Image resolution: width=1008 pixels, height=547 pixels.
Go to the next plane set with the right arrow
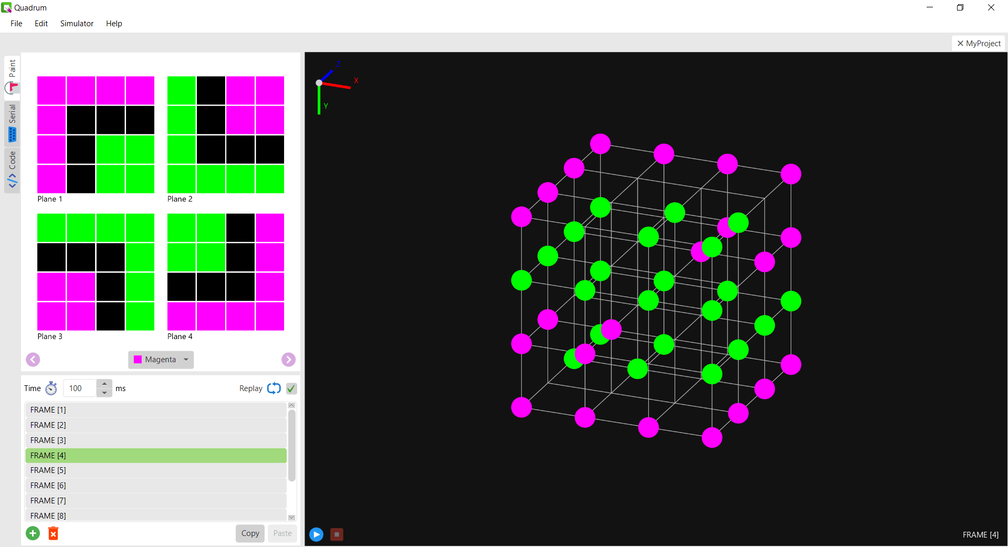coord(288,360)
